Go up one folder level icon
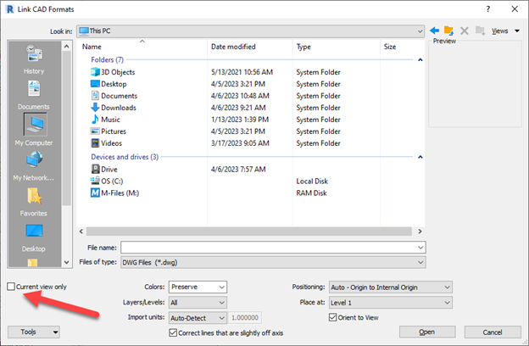The height and width of the screenshot is (346, 529). tap(448, 31)
